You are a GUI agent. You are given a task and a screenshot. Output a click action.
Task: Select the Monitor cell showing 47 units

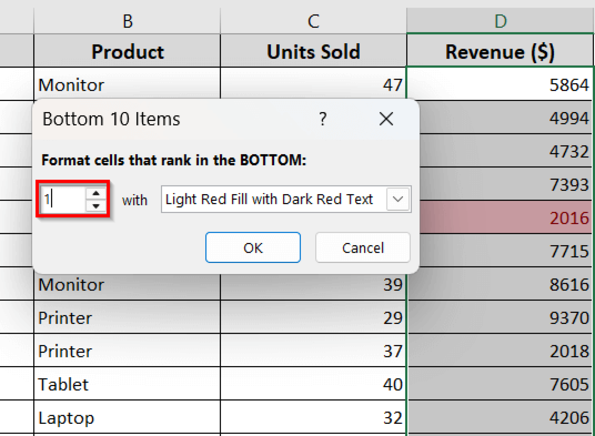(x=128, y=85)
